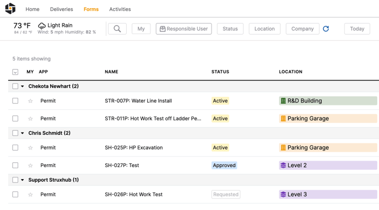Click the Support Struxhub (1) group name
The width and height of the screenshot is (379, 210).
53,180
